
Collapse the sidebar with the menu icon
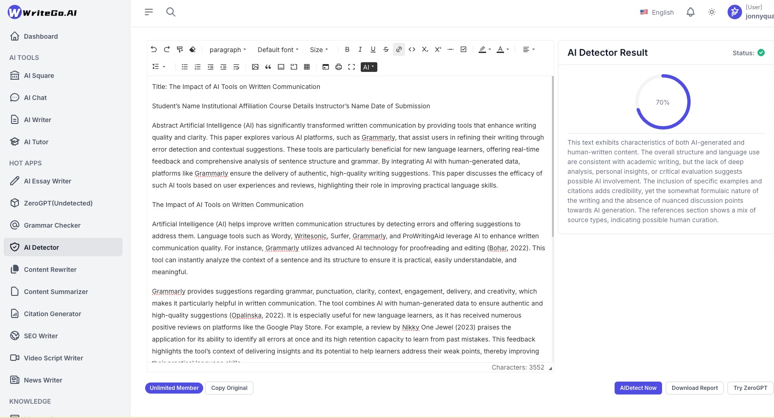tap(148, 12)
